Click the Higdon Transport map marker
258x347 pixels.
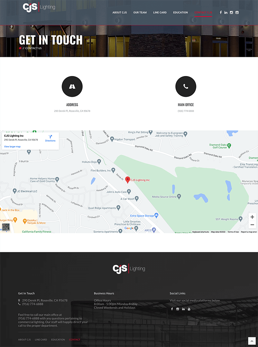pos(112,139)
